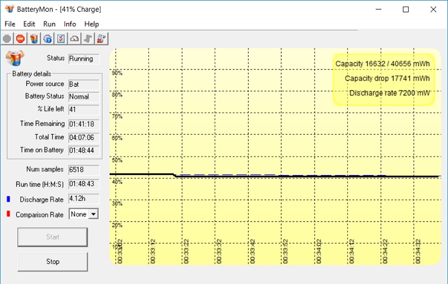Open the Help menu

pyautogui.click(x=92, y=24)
